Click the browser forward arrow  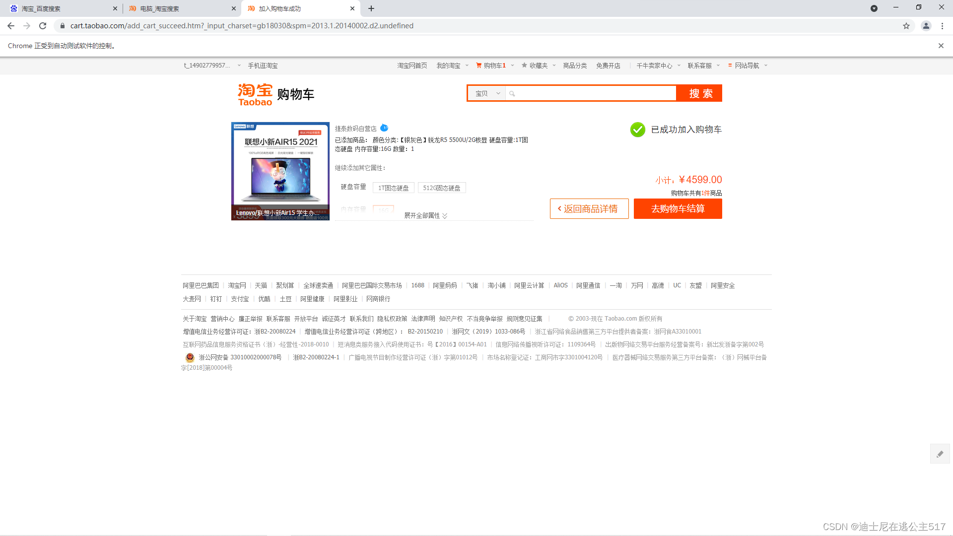pyautogui.click(x=27, y=26)
